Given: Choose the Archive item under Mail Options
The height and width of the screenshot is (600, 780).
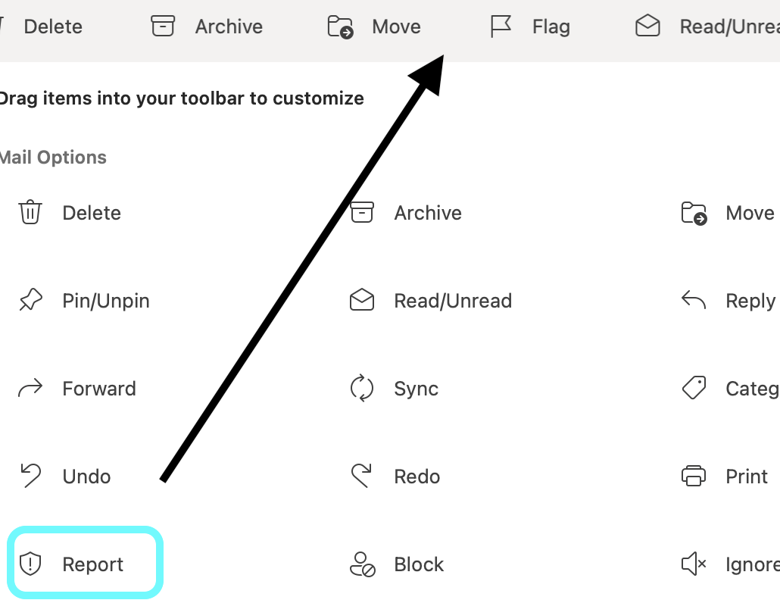Looking at the screenshot, I should click(406, 213).
